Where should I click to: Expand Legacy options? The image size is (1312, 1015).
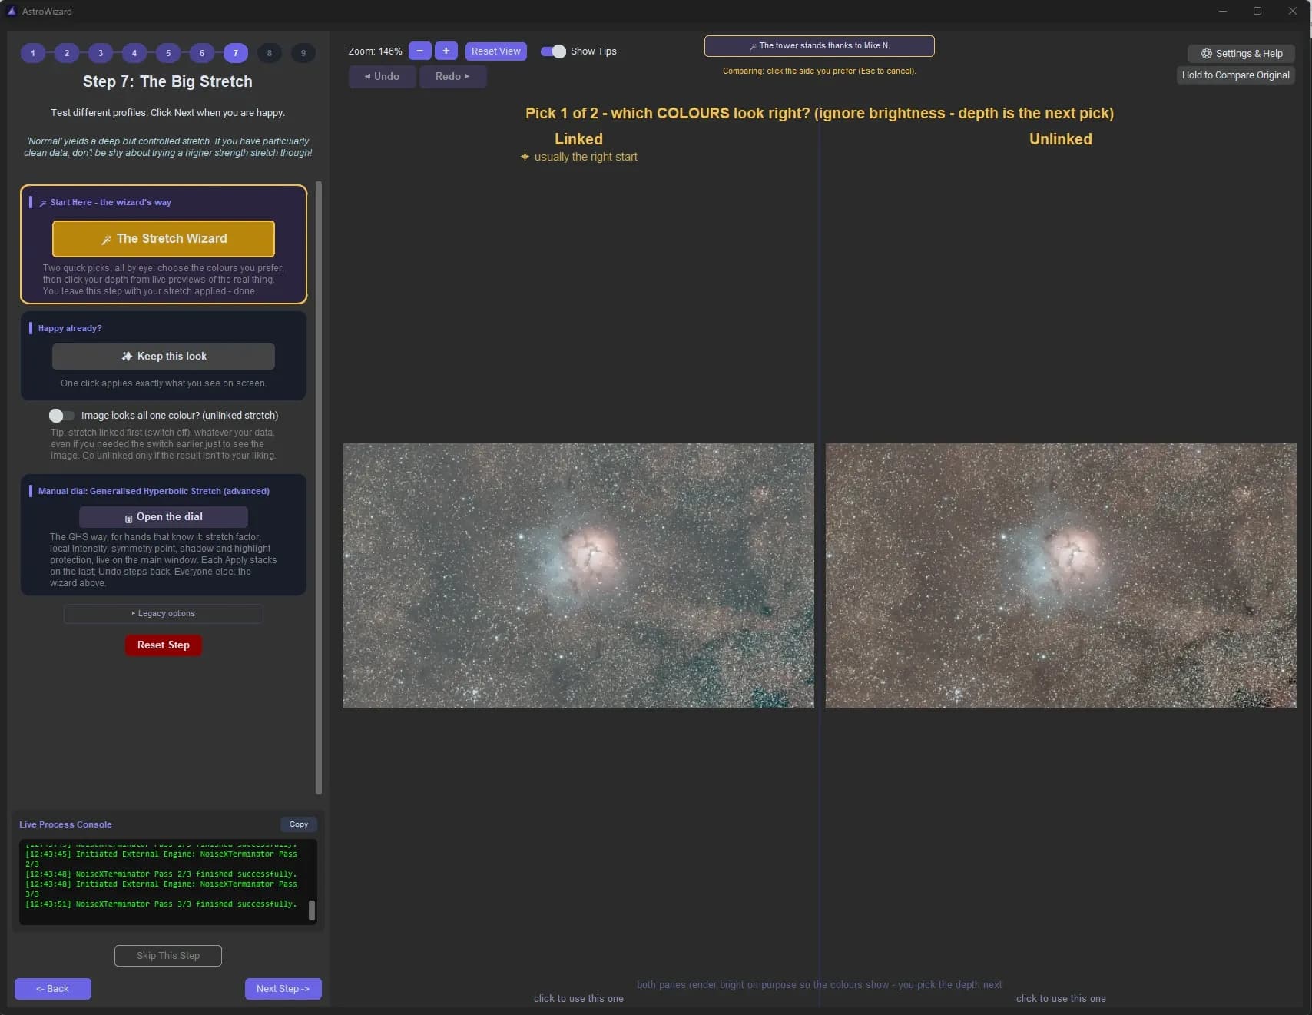(x=164, y=613)
